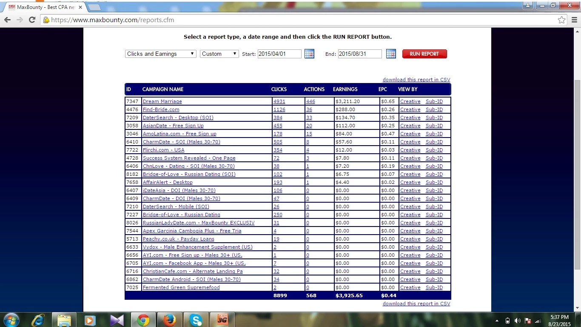Viewport: 581px width, 327px height.
Task: Expand the Custom date range dropdown
Action: coord(219,54)
